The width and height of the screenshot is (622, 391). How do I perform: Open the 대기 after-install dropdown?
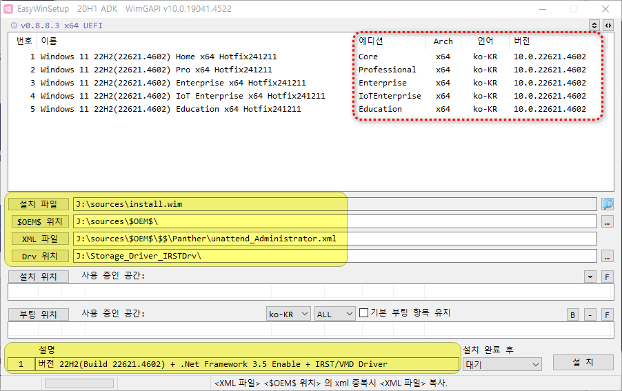point(502,364)
